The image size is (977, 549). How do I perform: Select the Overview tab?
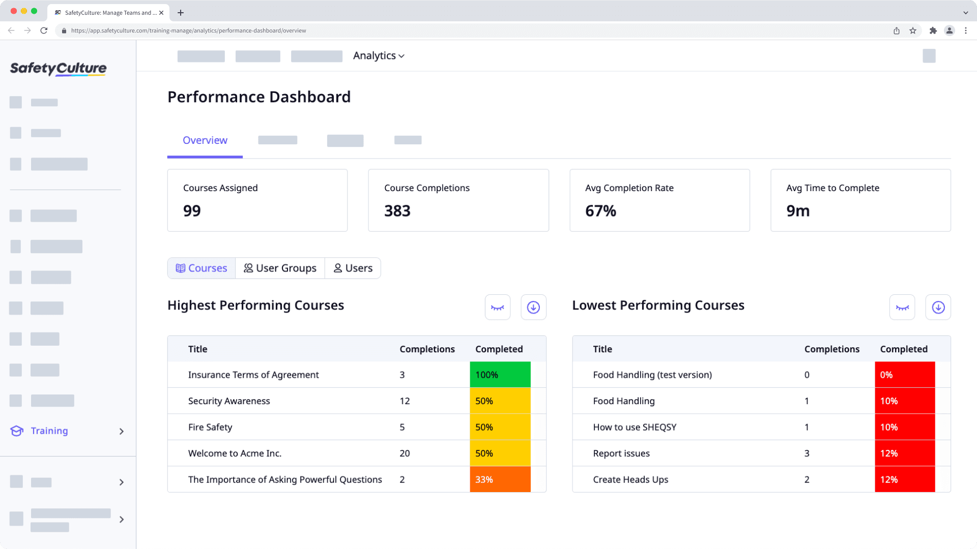pos(205,139)
